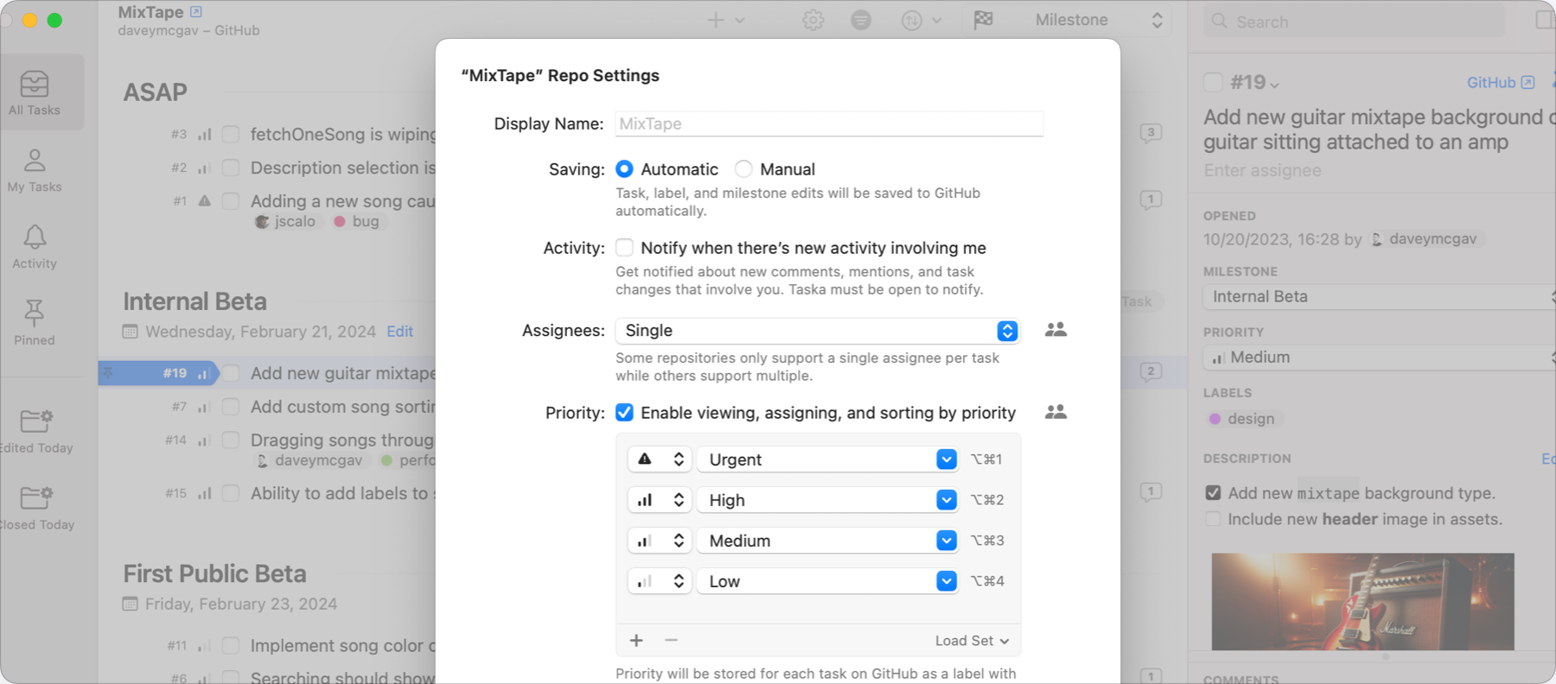Check Include new header image item
Image resolution: width=1556 pixels, height=684 pixels.
coord(1213,519)
